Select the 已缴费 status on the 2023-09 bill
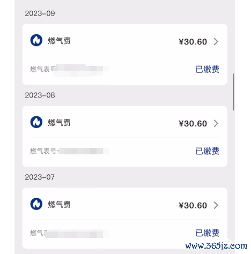 tap(208, 69)
